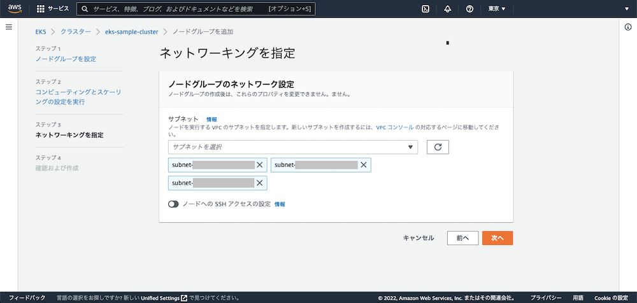The height and width of the screenshot is (303, 637).
Task: Refresh the subnet list
Action: click(438, 147)
